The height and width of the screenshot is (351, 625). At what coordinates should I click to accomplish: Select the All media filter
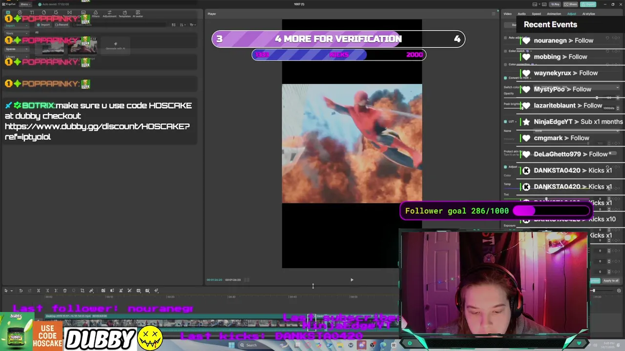(x=37, y=32)
